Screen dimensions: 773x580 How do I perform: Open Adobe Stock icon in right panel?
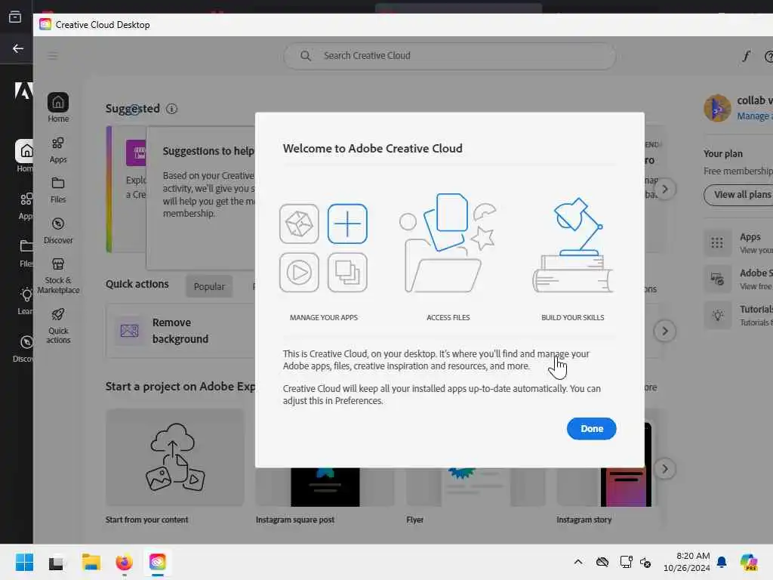[x=717, y=279]
